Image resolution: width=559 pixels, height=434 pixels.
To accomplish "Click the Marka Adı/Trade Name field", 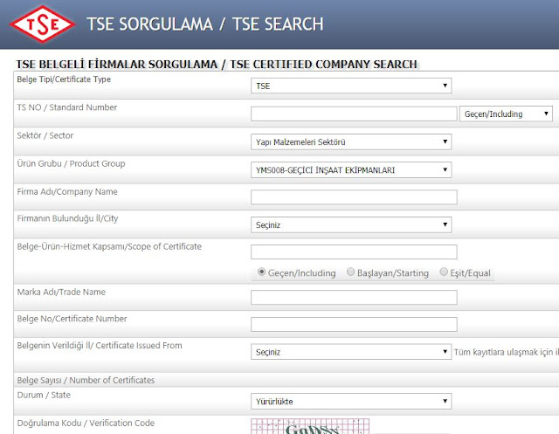I will click(354, 298).
